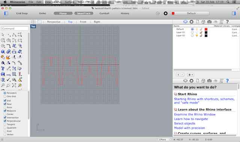The image size is (240, 142).
Task: Toggle the Perpendicular object snap
Action: 5,121
